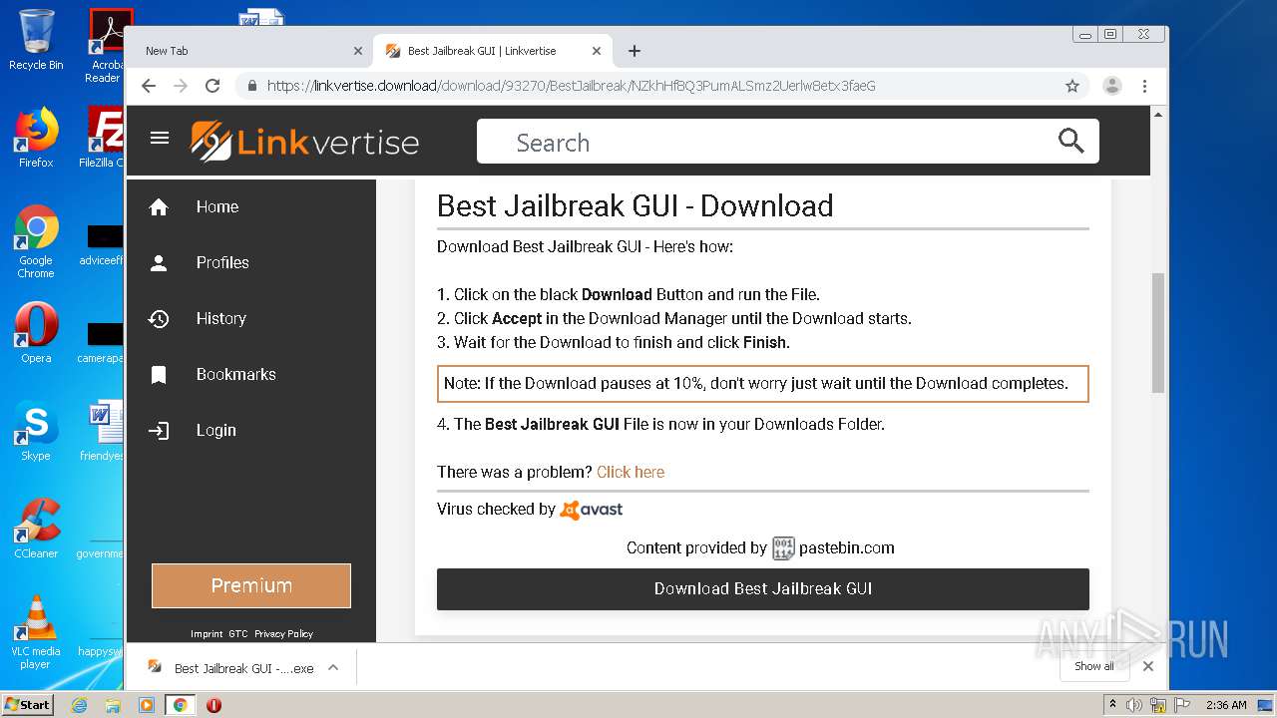Open Google Chrome desktop icon
This screenshot has width=1277, height=718.
(36, 242)
